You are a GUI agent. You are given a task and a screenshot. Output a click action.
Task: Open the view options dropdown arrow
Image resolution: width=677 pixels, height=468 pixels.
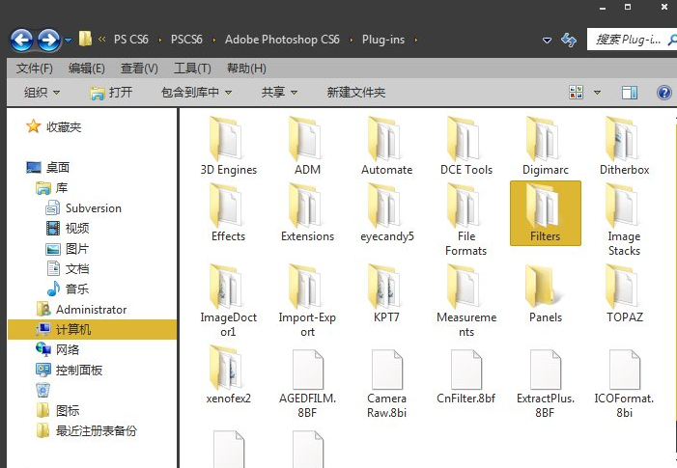pyautogui.click(x=597, y=93)
